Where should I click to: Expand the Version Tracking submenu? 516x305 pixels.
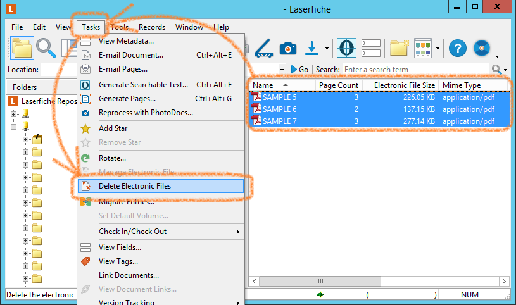tap(238, 302)
